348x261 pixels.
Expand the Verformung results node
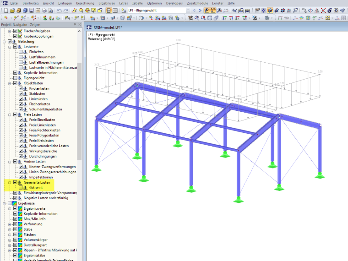coord(10,224)
